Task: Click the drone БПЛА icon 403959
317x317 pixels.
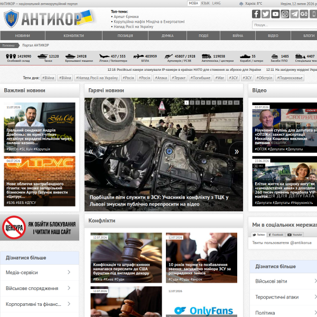Action: tap(138, 56)
